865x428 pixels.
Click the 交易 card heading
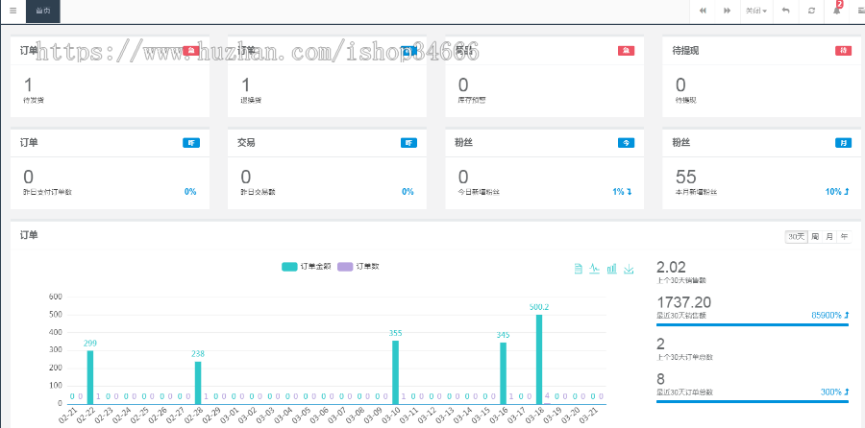247,143
